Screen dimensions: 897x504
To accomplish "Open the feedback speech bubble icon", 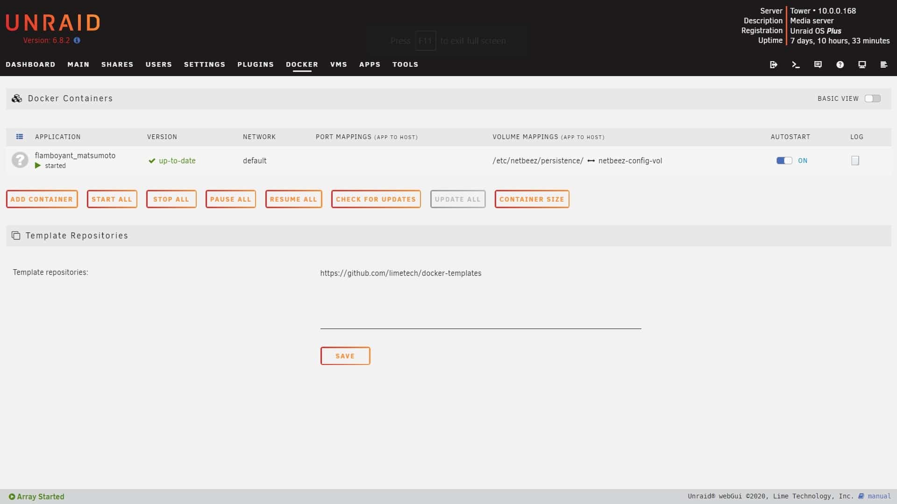I will coord(818,65).
